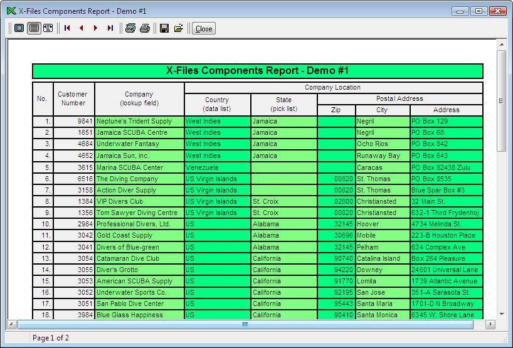Jump to the first report page

[x=67, y=28]
